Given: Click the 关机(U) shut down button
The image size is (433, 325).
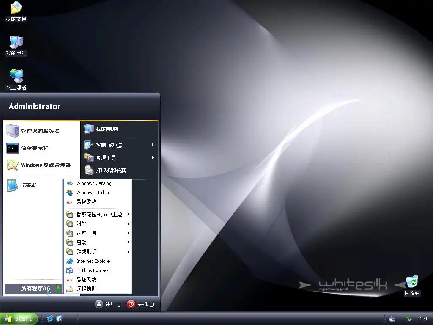Looking at the screenshot, I should pos(140,304).
